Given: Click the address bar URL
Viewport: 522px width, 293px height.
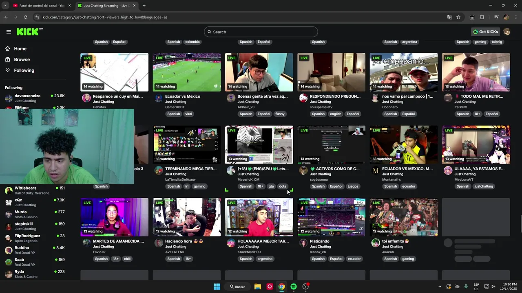Looking at the screenshot, I should [x=105, y=17].
